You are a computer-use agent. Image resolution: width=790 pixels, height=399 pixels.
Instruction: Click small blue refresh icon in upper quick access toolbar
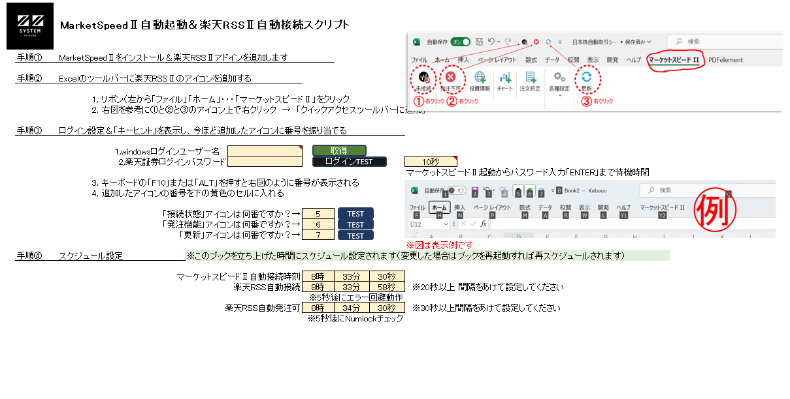coord(548,42)
